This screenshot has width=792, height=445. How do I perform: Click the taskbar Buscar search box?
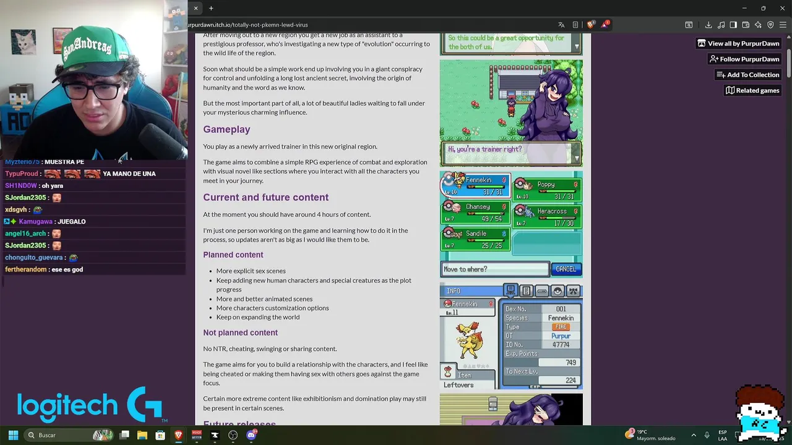[x=69, y=435]
